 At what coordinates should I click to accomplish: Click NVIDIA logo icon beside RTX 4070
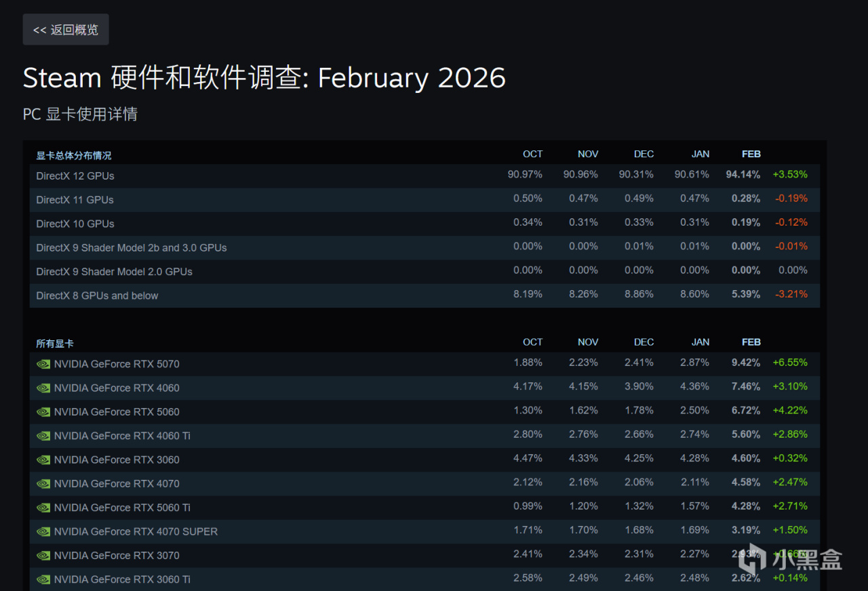(x=43, y=484)
